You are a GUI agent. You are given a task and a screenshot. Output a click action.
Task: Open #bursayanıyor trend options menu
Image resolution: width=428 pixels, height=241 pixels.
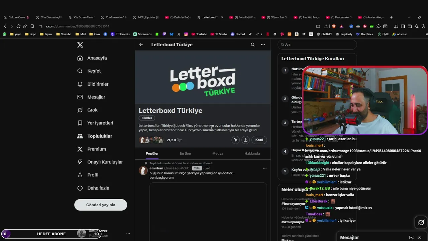(351, 199)
